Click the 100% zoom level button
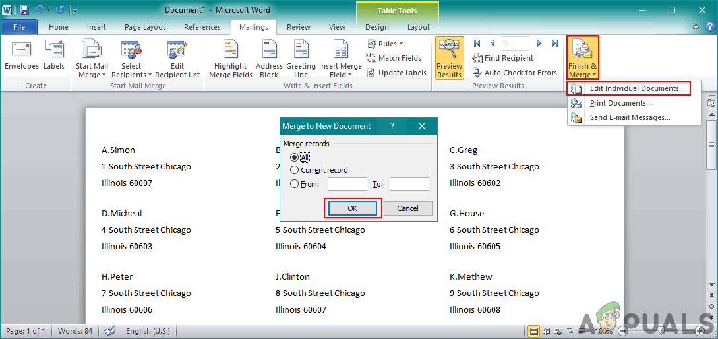 [x=605, y=330]
